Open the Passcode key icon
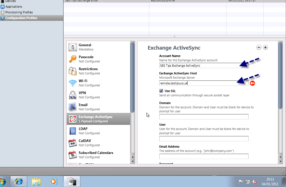The width and height of the screenshot is (286, 187). coord(73,59)
